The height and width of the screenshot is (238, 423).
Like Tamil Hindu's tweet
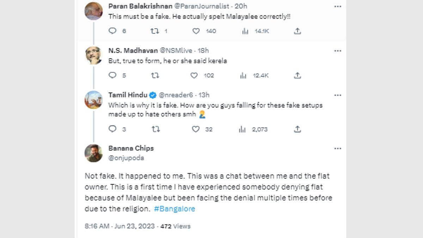(x=196, y=129)
